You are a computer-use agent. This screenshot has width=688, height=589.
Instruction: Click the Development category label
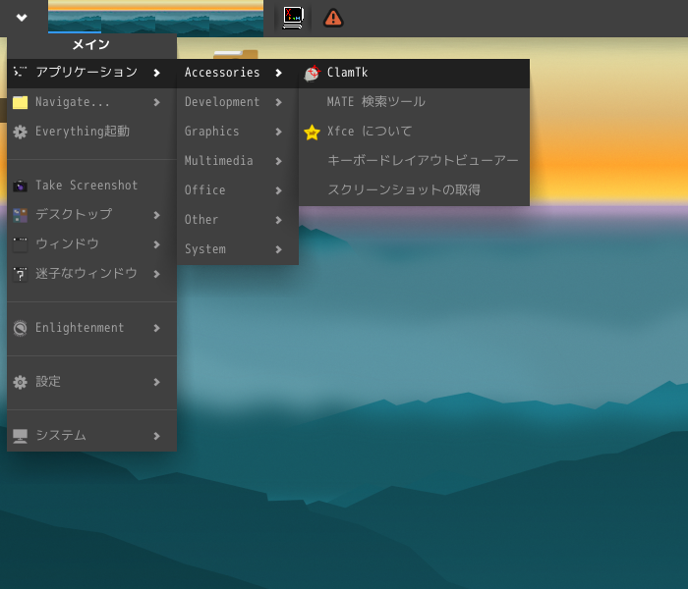click(222, 102)
